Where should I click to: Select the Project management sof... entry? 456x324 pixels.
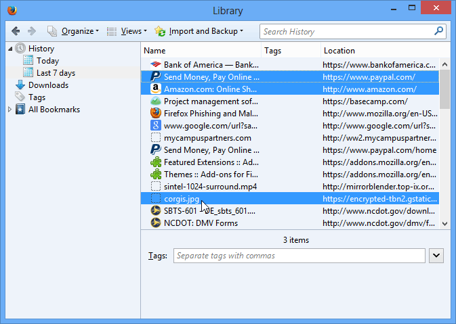pyautogui.click(x=290, y=101)
